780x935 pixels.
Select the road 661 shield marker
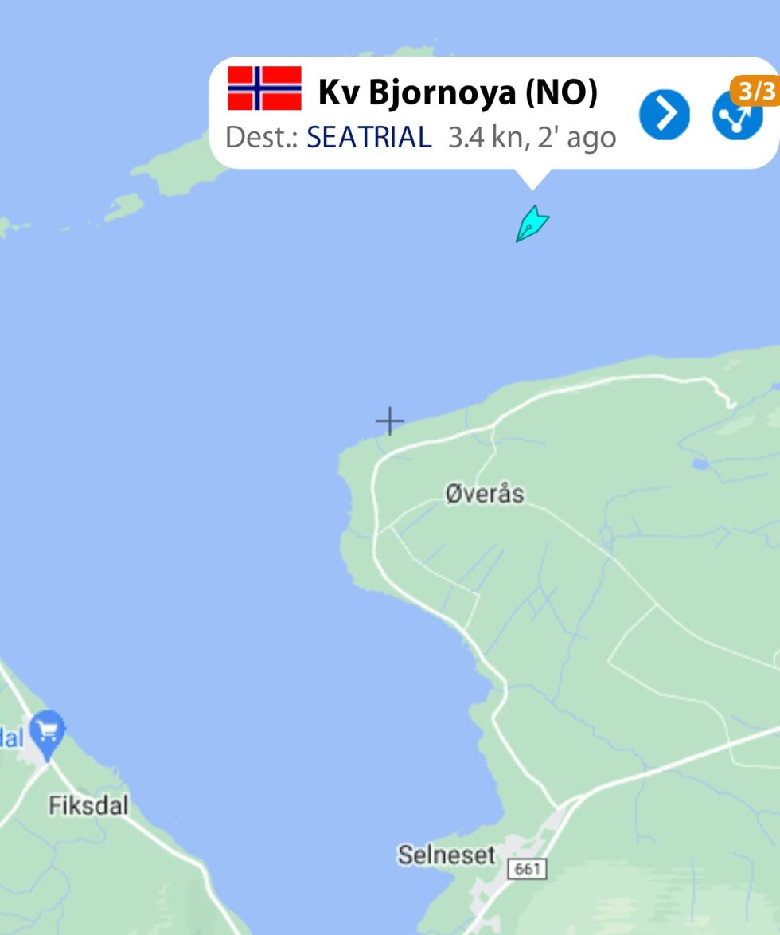[x=527, y=869]
